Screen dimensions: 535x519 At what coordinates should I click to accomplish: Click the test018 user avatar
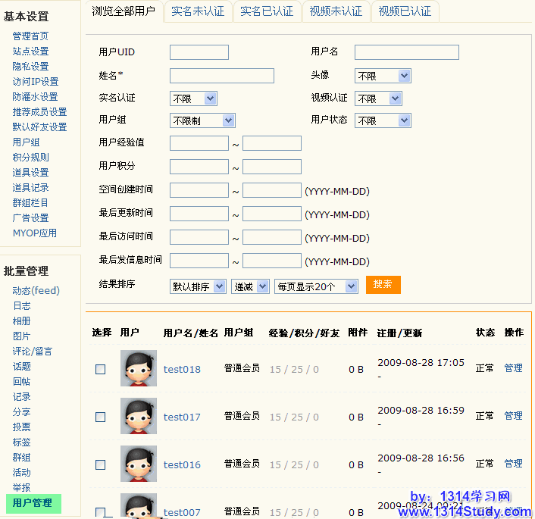coord(139,368)
